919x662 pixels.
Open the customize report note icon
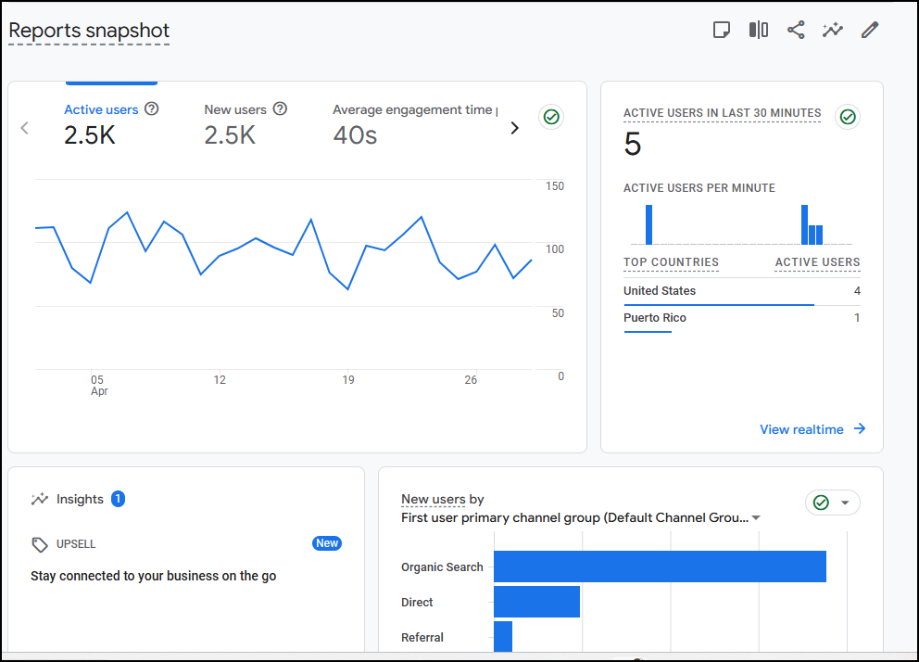[x=722, y=30]
